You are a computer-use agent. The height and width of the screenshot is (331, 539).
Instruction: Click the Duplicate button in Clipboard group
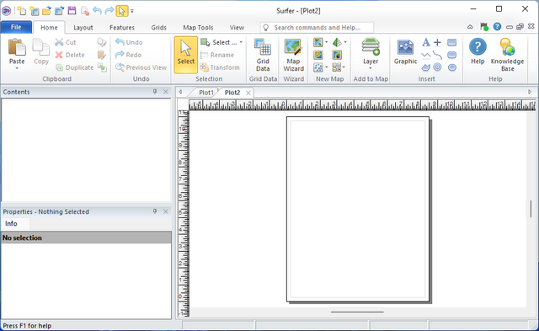click(x=75, y=67)
